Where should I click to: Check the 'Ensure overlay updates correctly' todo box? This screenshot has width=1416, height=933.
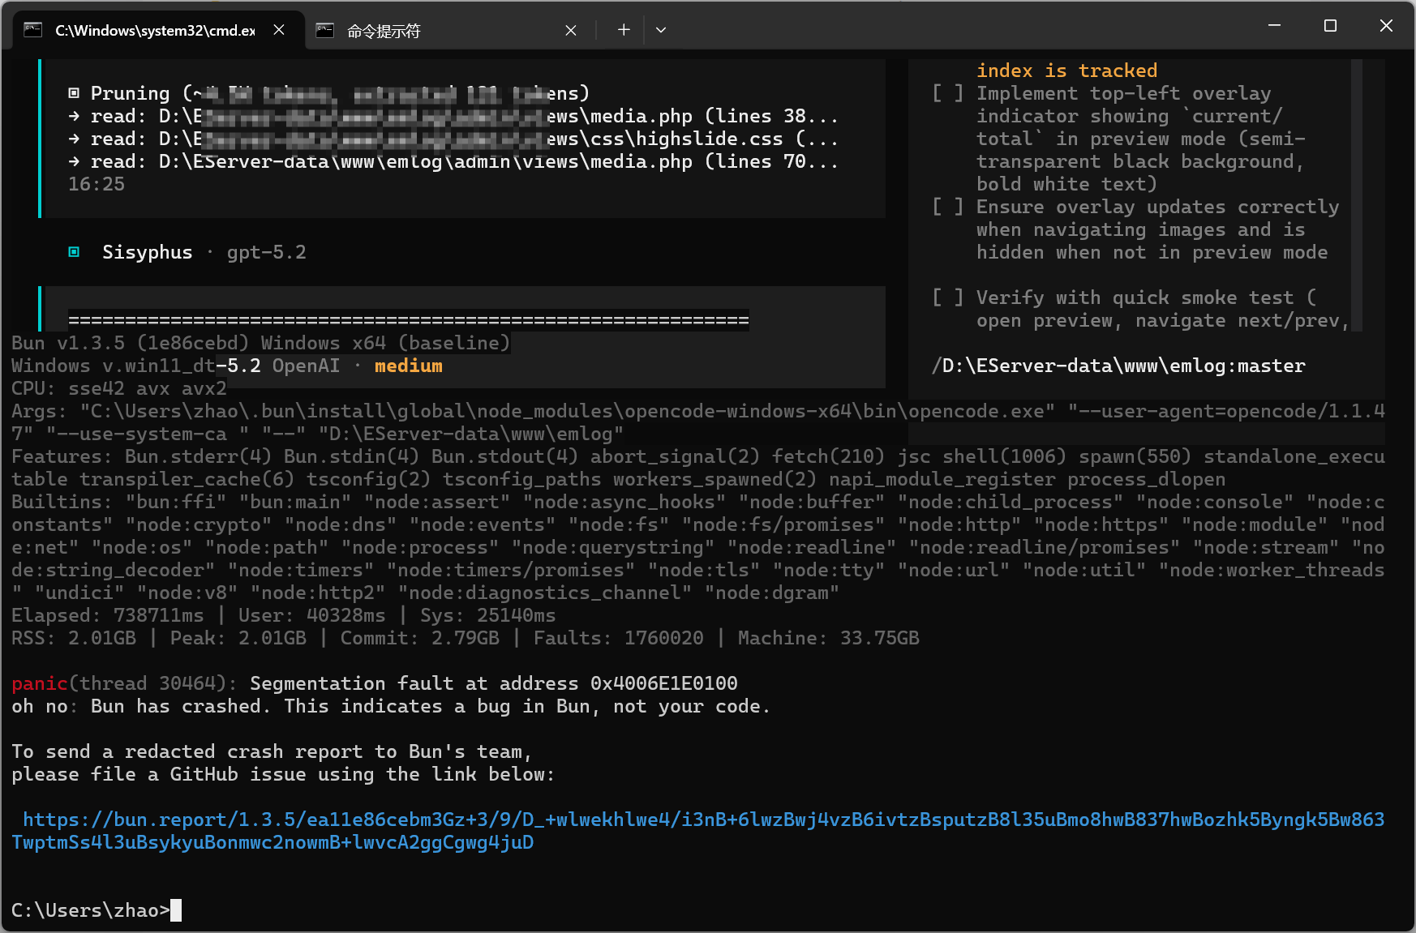[947, 207]
